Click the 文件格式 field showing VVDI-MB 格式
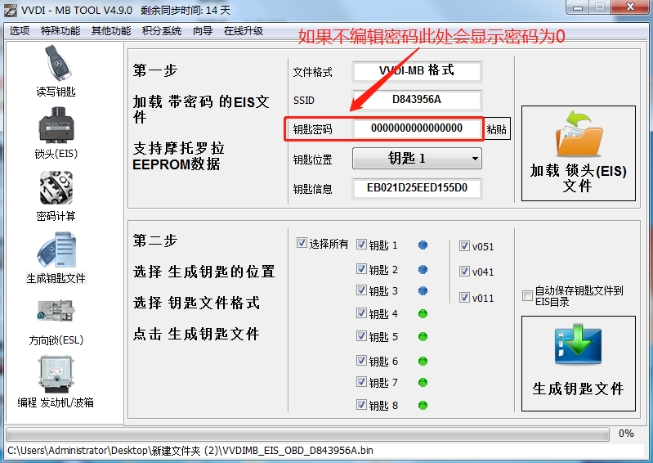 tap(417, 71)
